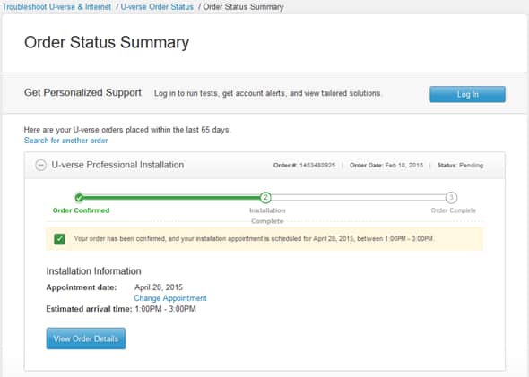Click the Order Status Summary heading
The image size is (529, 377).
[x=107, y=42]
